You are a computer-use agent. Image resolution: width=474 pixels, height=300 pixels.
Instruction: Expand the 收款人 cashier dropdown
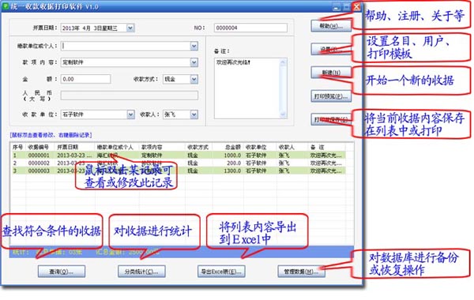[194, 114]
